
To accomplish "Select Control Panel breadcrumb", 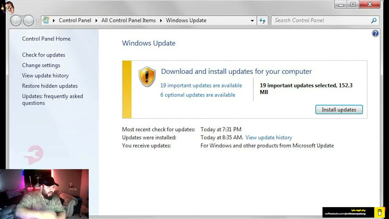I will (x=75, y=20).
